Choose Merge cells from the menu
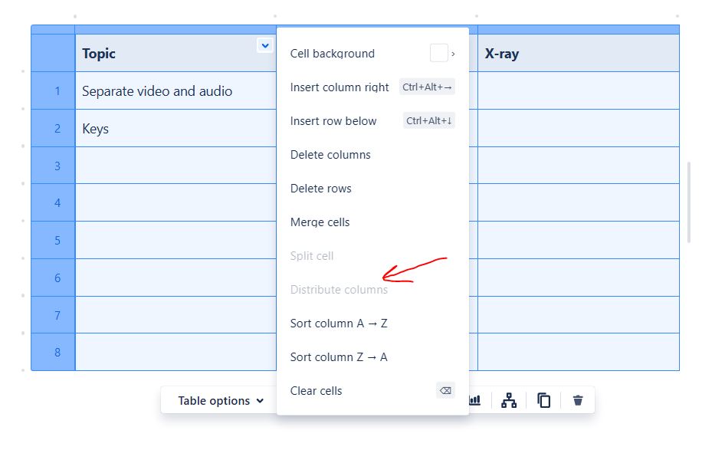Screen dimensions: 725x450 tap(320, 222)
